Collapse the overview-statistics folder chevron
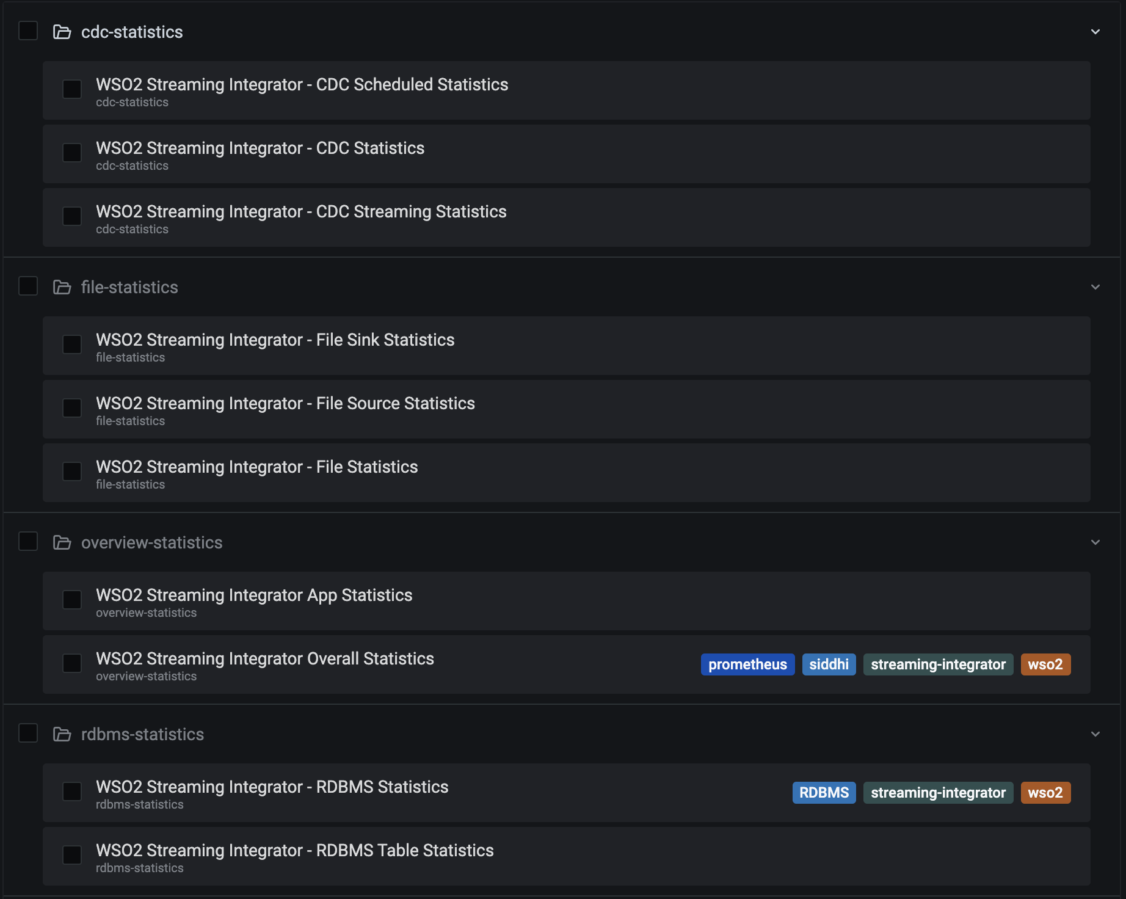The height and width of the screenshot is (899, 1126). click(x=1095, y=542)
